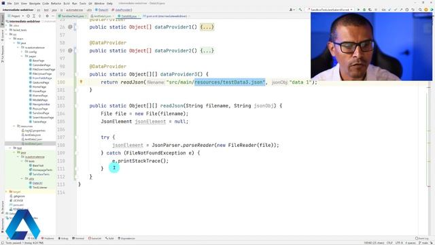This screenshot has height=245, width=435.
Task: Open the Tools menu
Action: [83, 3]
